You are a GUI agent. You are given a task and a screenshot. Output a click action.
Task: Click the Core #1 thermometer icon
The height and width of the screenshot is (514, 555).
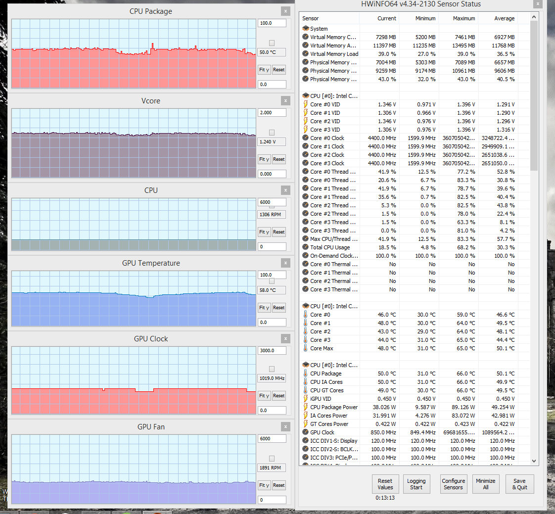306,323
